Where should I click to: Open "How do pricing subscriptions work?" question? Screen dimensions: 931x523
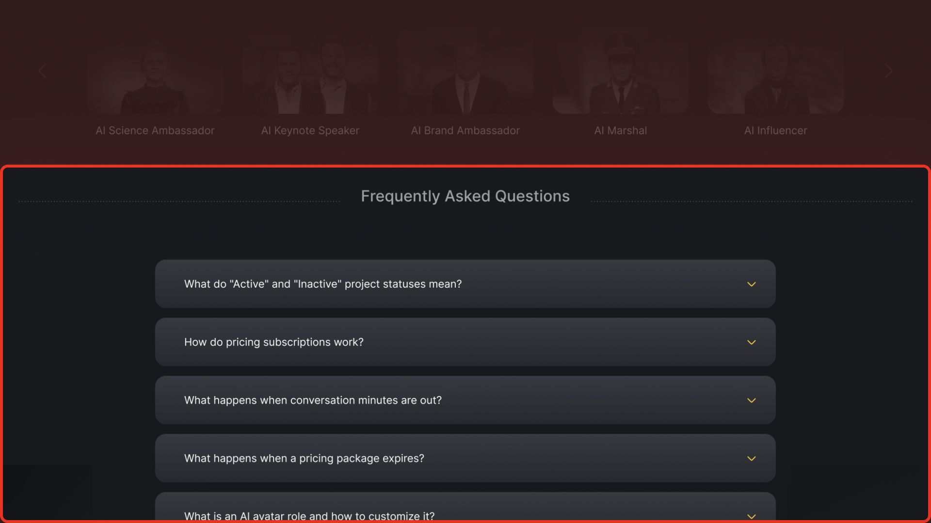coord(274,342)
